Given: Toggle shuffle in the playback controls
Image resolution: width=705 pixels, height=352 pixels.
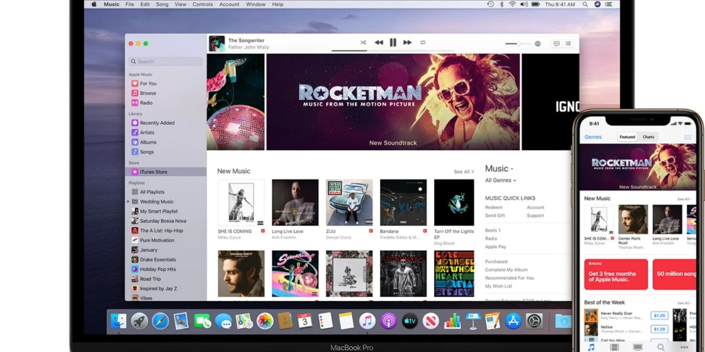Looking at the screenshot, I should [x=363, y=43].
